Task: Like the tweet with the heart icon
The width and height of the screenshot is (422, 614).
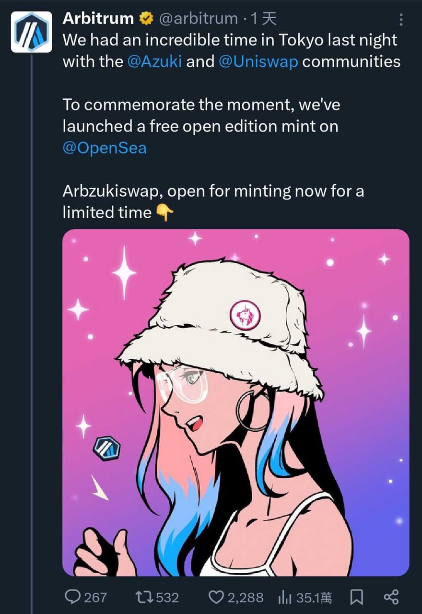Action: pos(216,597)
